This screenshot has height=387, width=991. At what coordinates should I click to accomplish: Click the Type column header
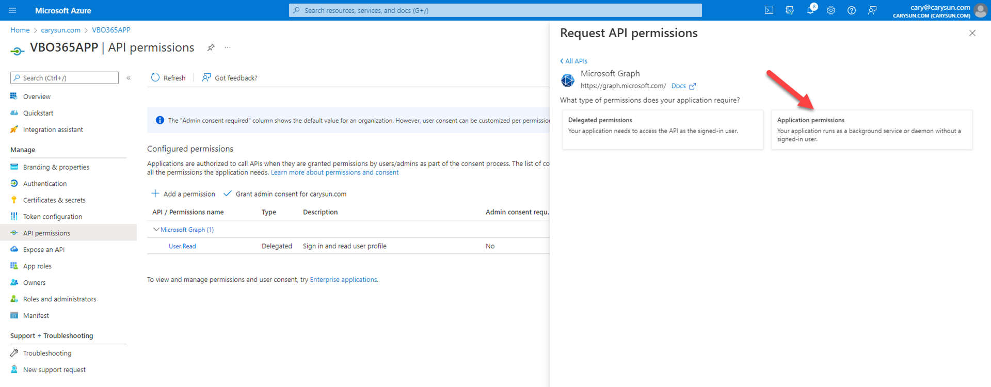point(269,212)
